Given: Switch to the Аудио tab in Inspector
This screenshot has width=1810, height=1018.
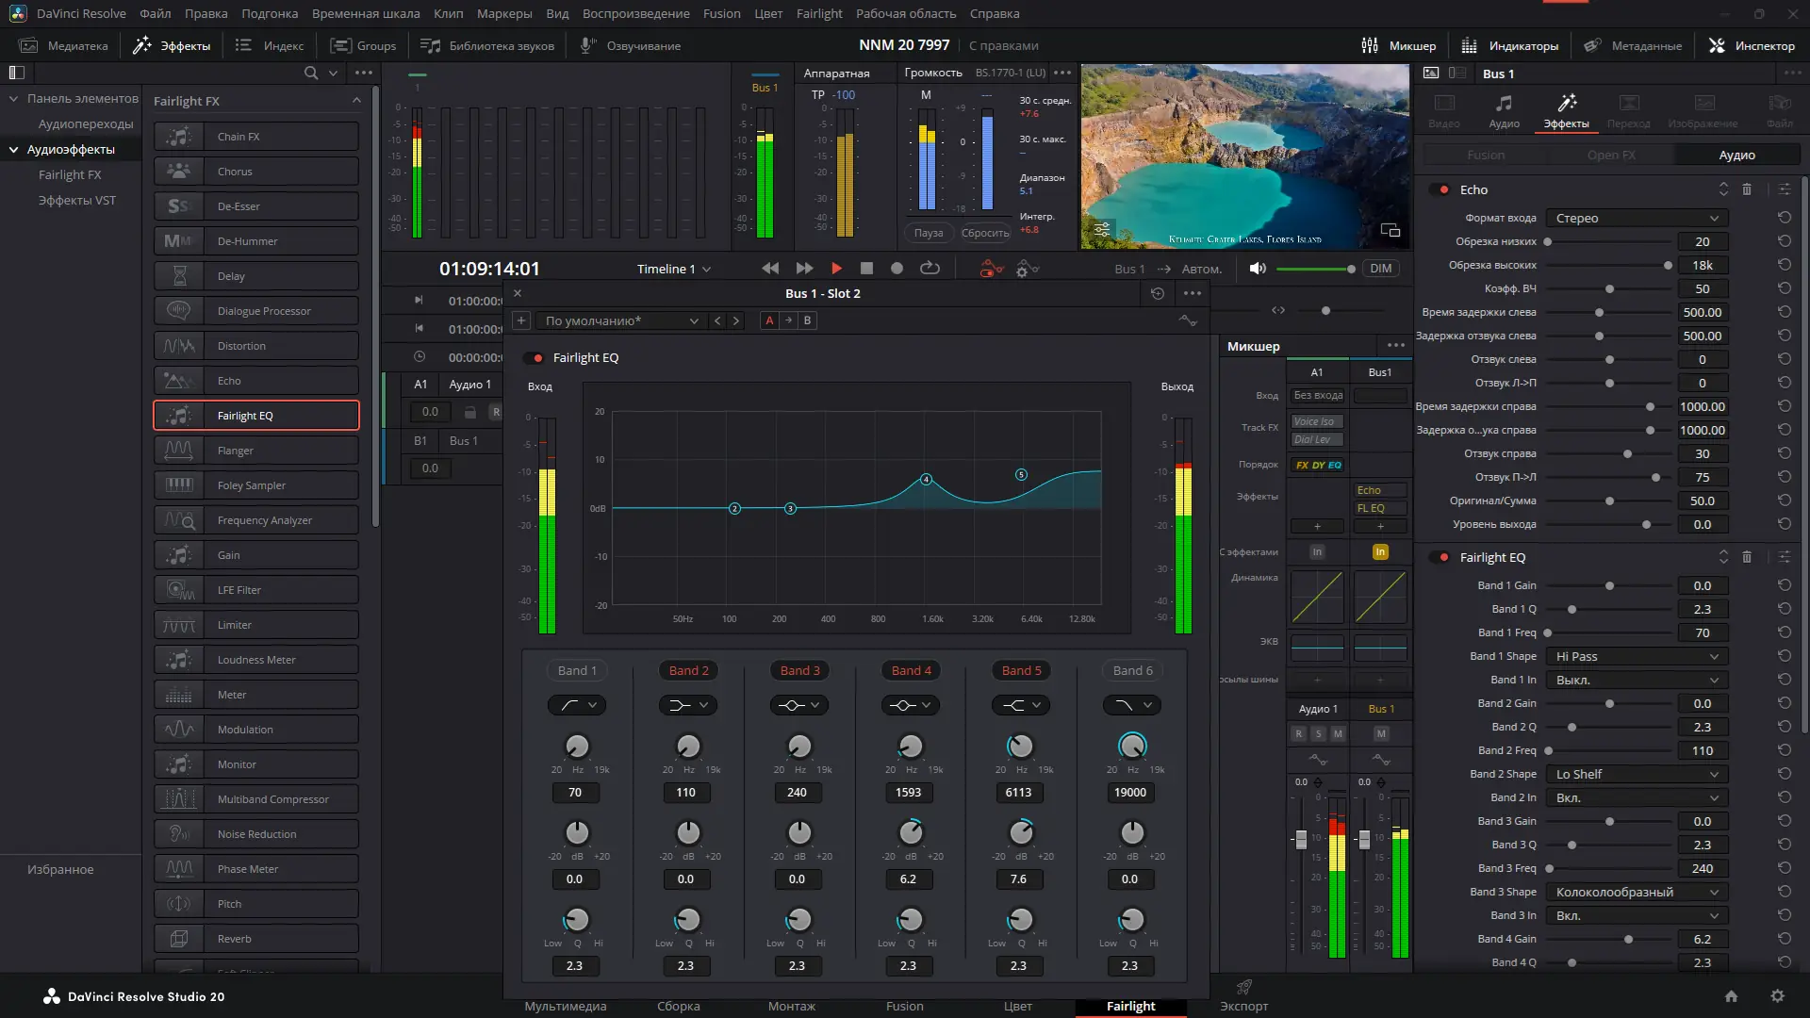Looking at the screenshot, I should [1505, 108].
